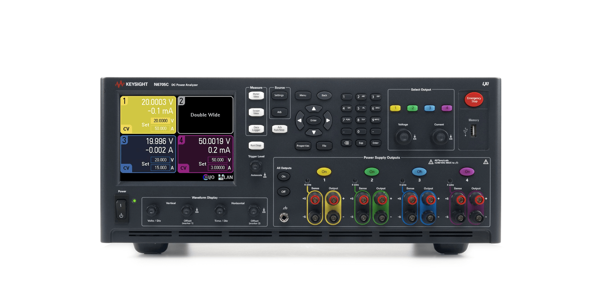Tap numeric key 1
The width and height of the screenshot is (601, 308).
tap(346, 97)
